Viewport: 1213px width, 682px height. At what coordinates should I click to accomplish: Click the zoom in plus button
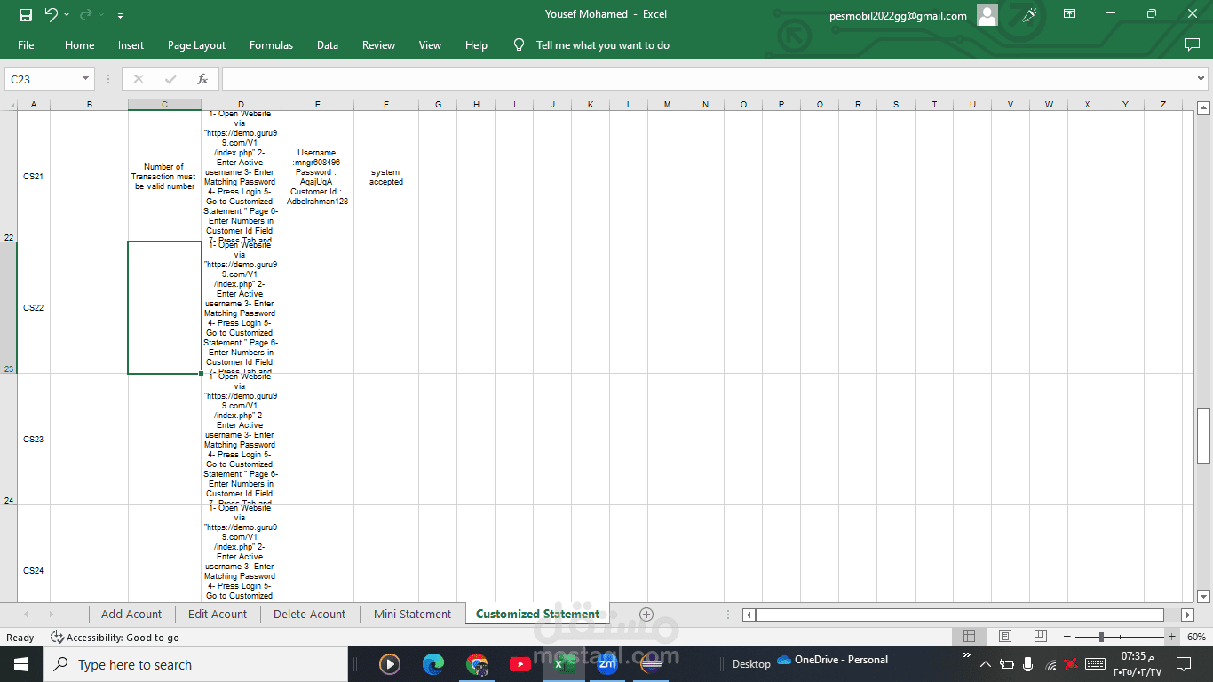coord(1172,637)
